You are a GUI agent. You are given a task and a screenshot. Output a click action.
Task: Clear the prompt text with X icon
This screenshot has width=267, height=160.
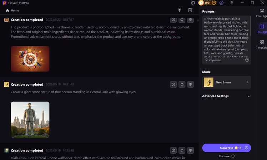[247, 60]
